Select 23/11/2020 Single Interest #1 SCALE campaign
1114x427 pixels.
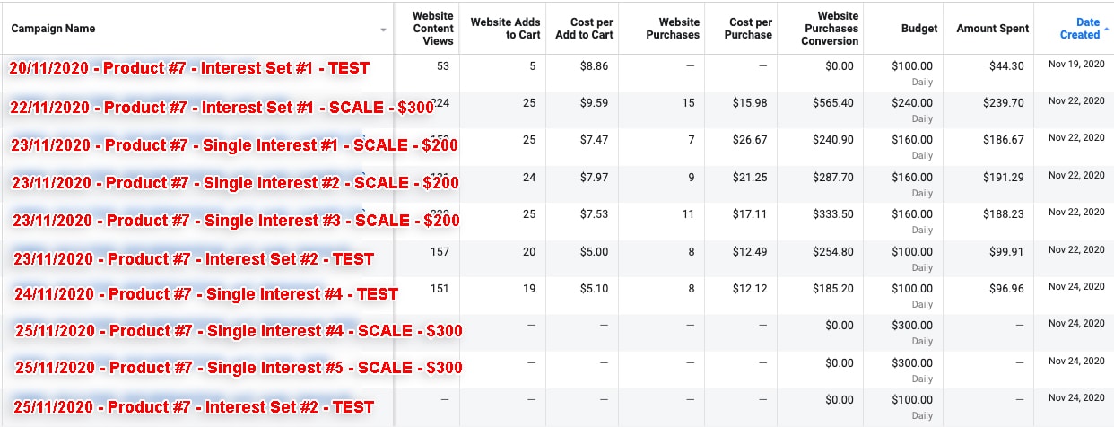pyautogui.click(x=235, y=145)
